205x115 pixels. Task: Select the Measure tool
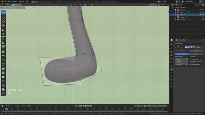[4, 43]
